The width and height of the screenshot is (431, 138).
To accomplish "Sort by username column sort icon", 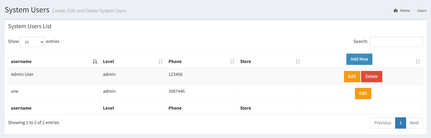I will 95,61.
